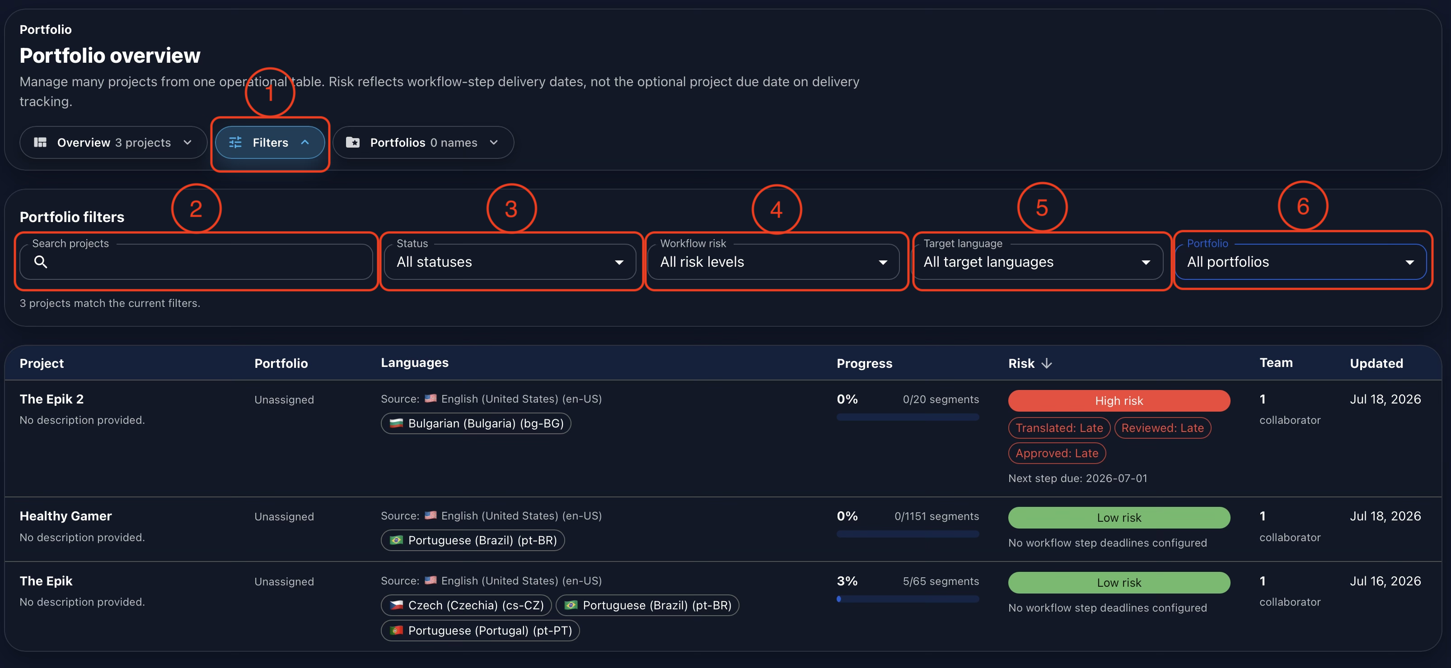Click the Translated: Late tag
The image size is (1451, 668).
point(1059,428)
